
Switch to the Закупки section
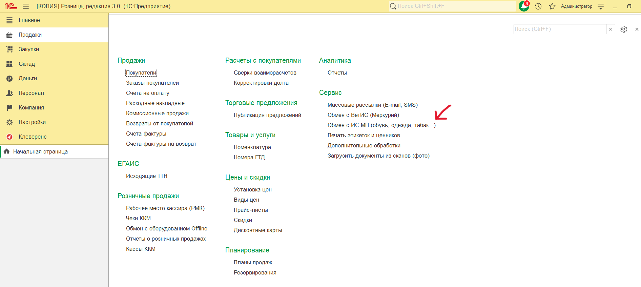(54, 49)
